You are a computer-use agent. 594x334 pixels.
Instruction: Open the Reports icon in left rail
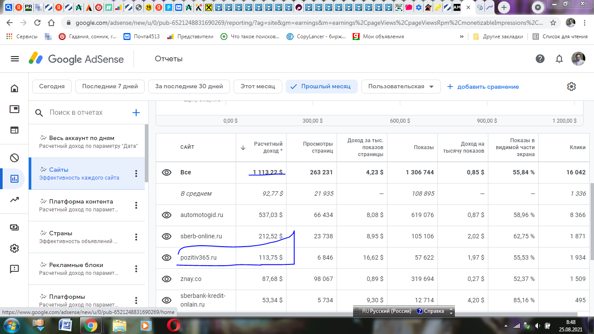(x=14, y=179)
